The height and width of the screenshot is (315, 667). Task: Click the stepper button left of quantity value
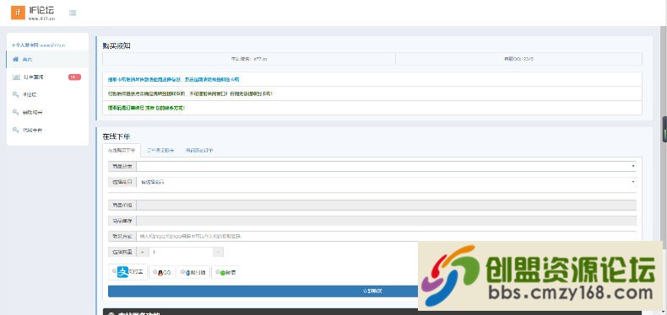(x=142, y=252)
